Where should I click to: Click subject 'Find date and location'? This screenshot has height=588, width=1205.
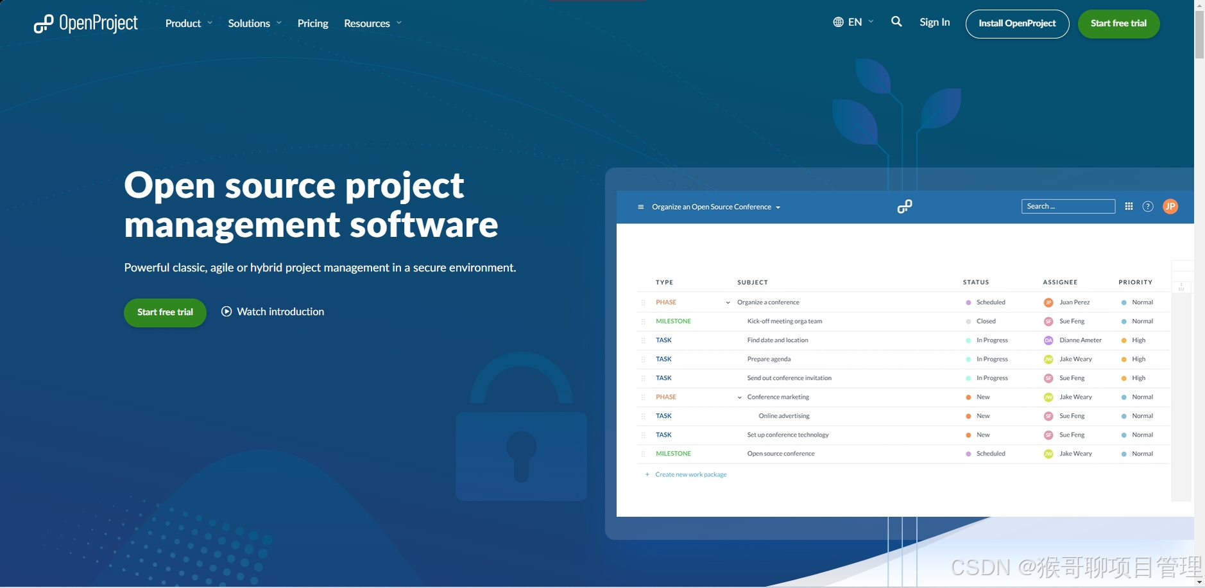[778, 340]
